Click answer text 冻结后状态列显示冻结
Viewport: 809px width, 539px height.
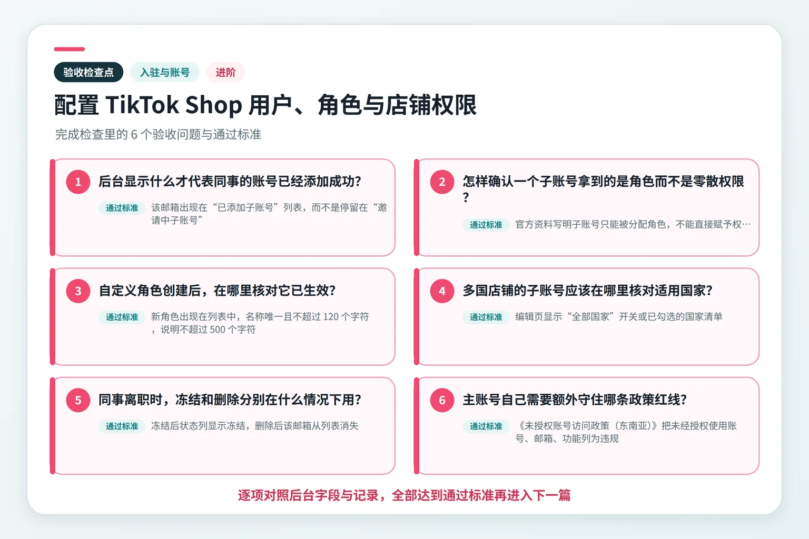pyautogui.click(x=198, y=425)
